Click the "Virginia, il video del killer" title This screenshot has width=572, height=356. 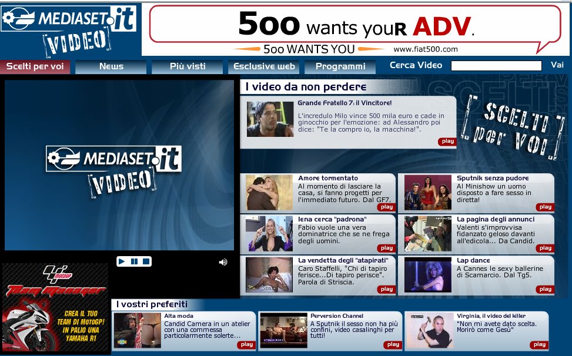(491, 316)
